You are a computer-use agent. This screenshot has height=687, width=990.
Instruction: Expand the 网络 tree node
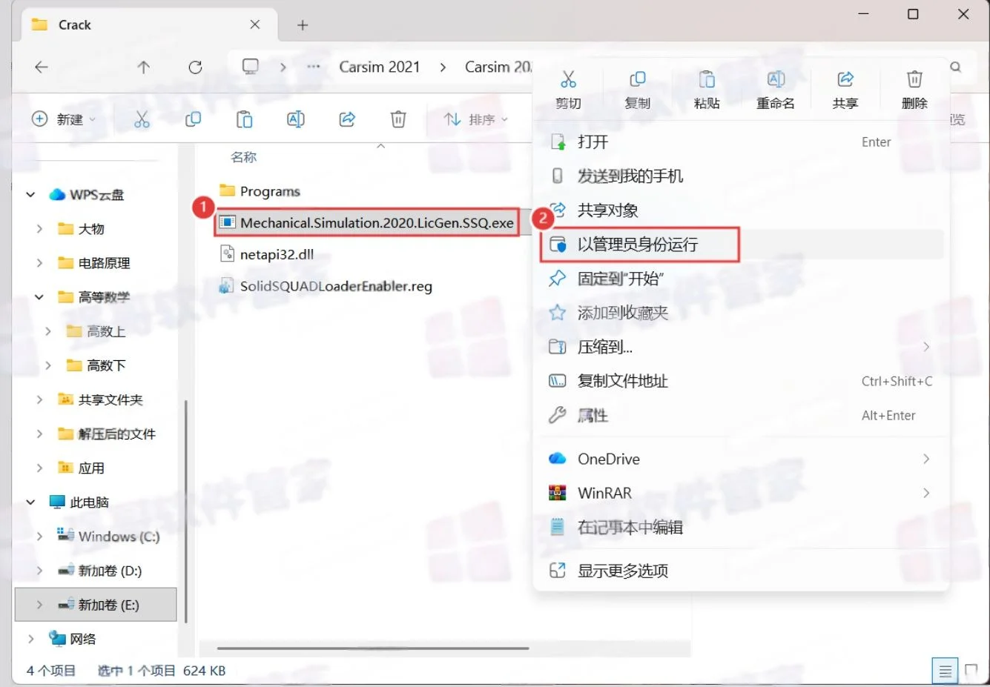30,639
